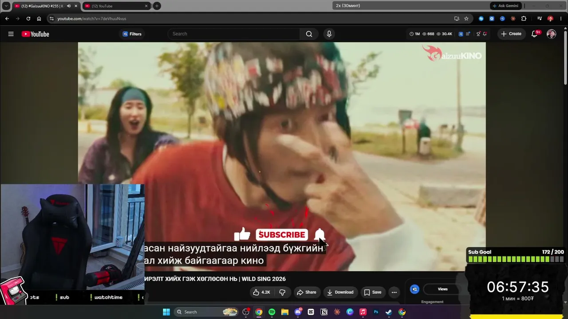Click the magnifier search submit button
The height and width of the screenshot is (319, 568).
(309, 34)
